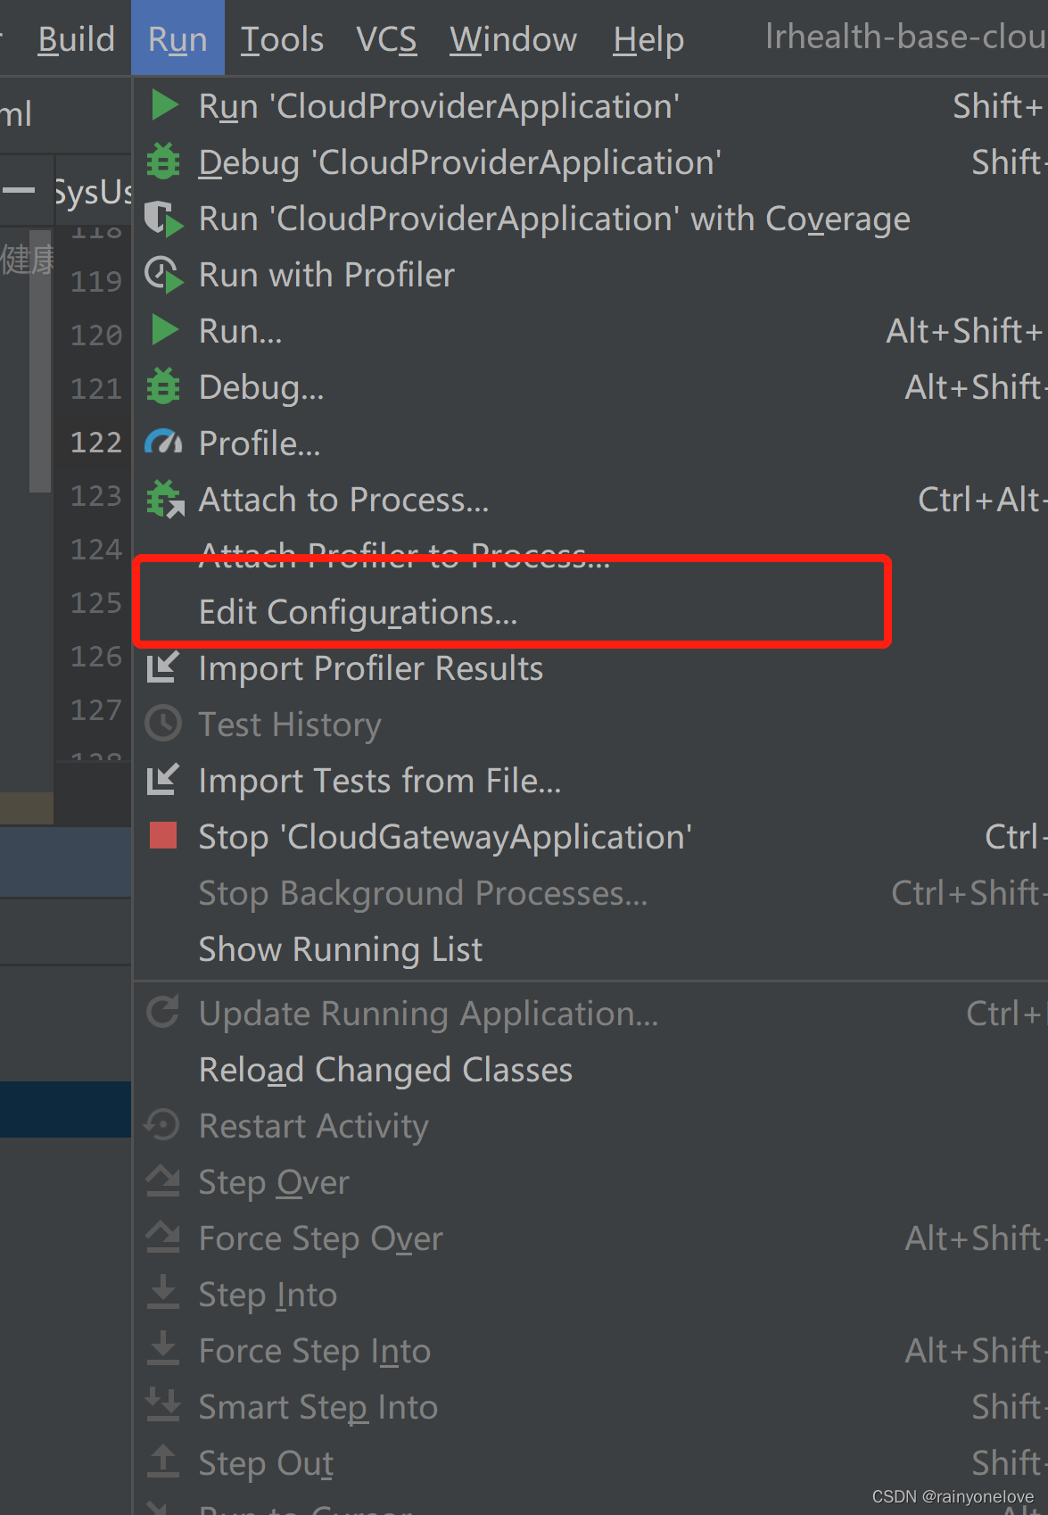Viewport: 1048px width, 1515px height.
Task: Open the VCS menu
Action: [386, 39]
